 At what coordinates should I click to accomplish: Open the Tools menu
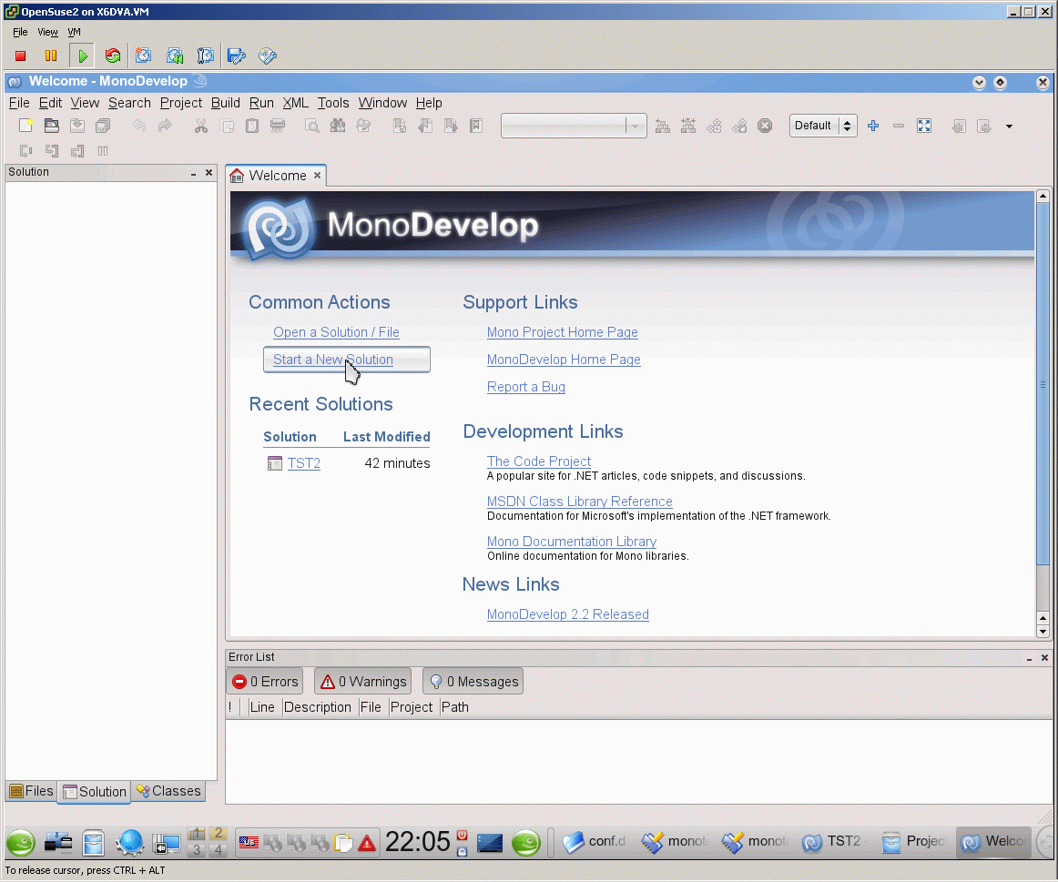click(x=333, y=103)
